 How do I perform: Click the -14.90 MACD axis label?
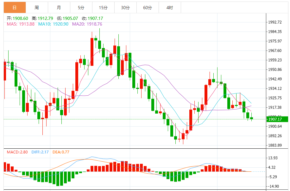click(x=273, y=186)
